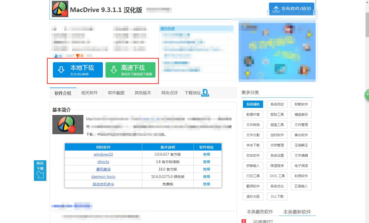
Task: Click 查看 in the daemon tools row
Action: click(x=207, y=177)
